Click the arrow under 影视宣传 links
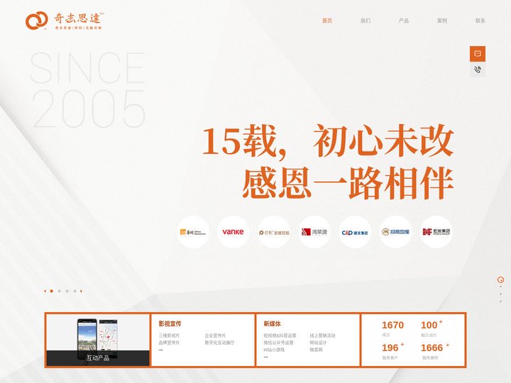This screenshot has height=383, width=511. pos(160,350)
